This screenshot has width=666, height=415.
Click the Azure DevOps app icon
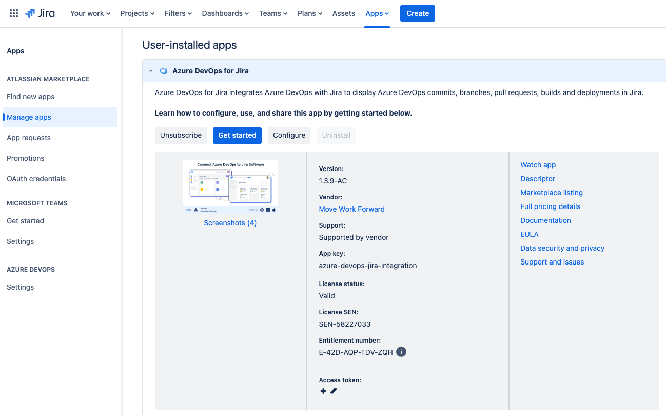coord(163,71)
